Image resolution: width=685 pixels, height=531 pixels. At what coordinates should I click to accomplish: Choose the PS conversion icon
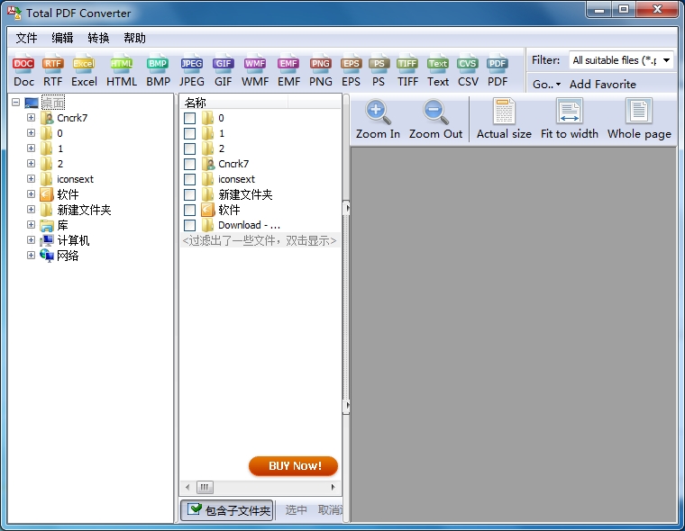pyautogui.click(x=379, y=72)
